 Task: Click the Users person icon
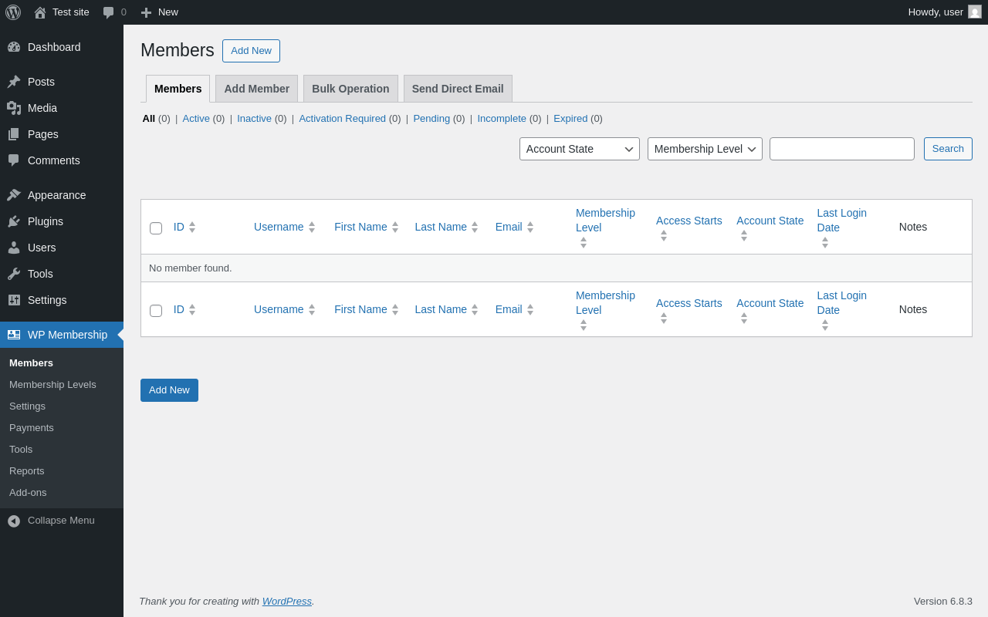pyautogui.click(x=14, y=248)
